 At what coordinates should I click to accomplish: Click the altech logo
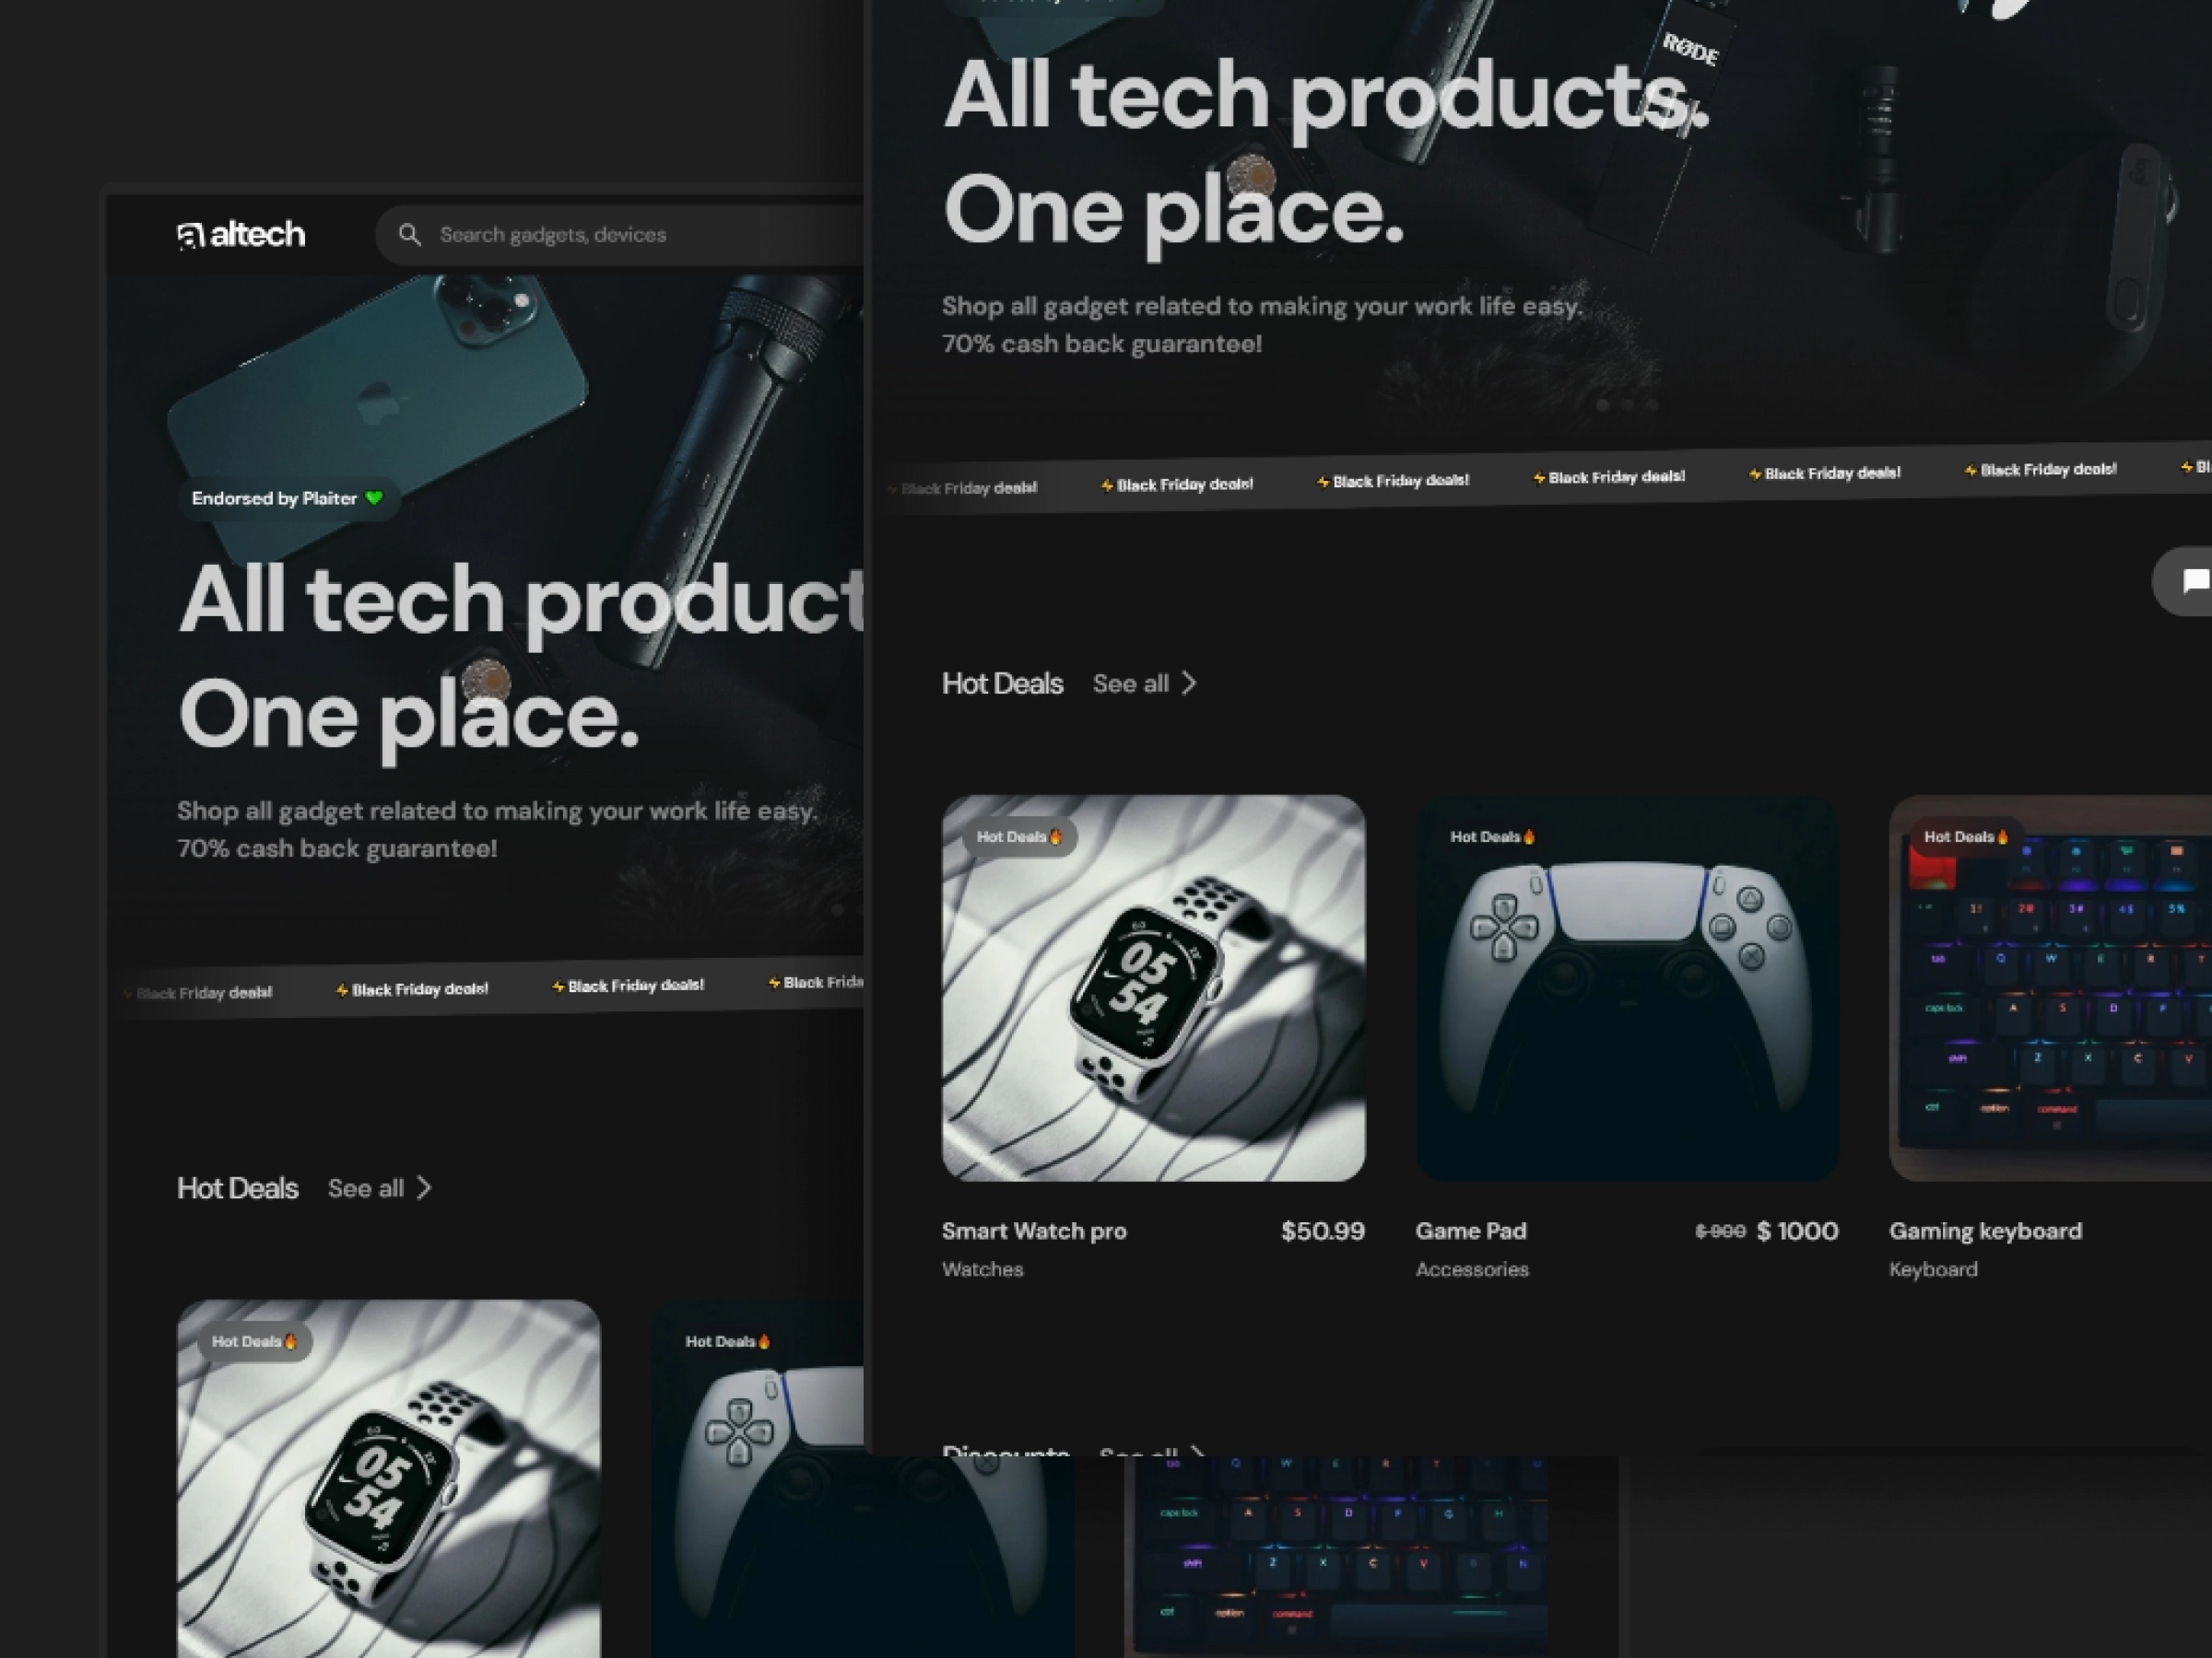[240, 234]
